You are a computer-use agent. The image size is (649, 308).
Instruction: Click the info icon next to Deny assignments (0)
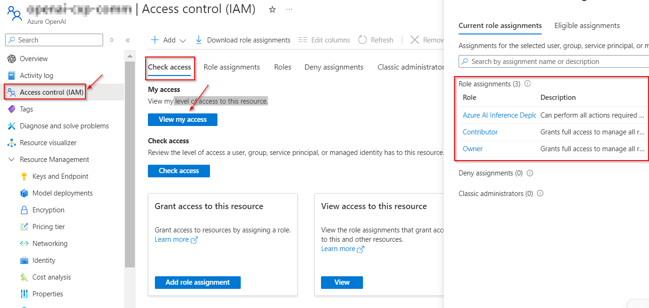tap(530, 173)
